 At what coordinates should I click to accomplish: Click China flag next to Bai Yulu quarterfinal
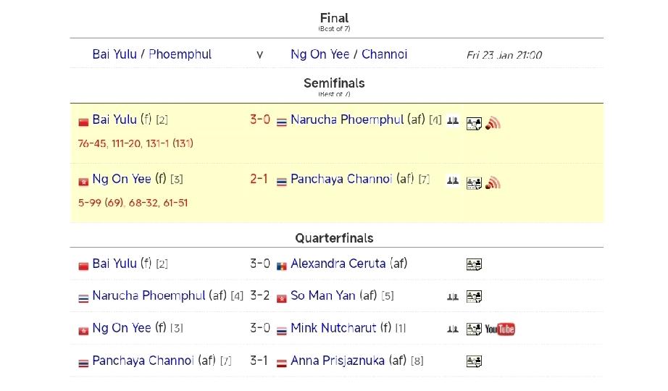[83, 266]
